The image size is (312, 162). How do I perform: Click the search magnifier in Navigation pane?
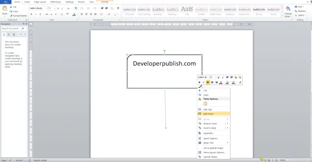click(23, 28)
